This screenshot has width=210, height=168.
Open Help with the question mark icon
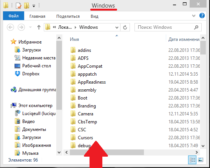202,16
